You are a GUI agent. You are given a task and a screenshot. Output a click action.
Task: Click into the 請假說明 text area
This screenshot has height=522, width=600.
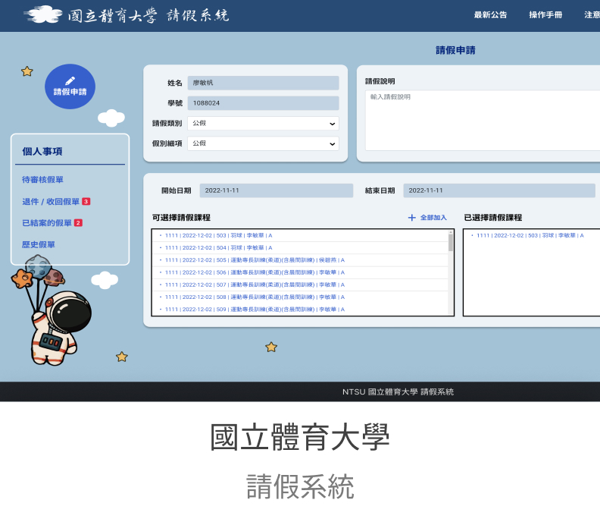tap(483, 121)
